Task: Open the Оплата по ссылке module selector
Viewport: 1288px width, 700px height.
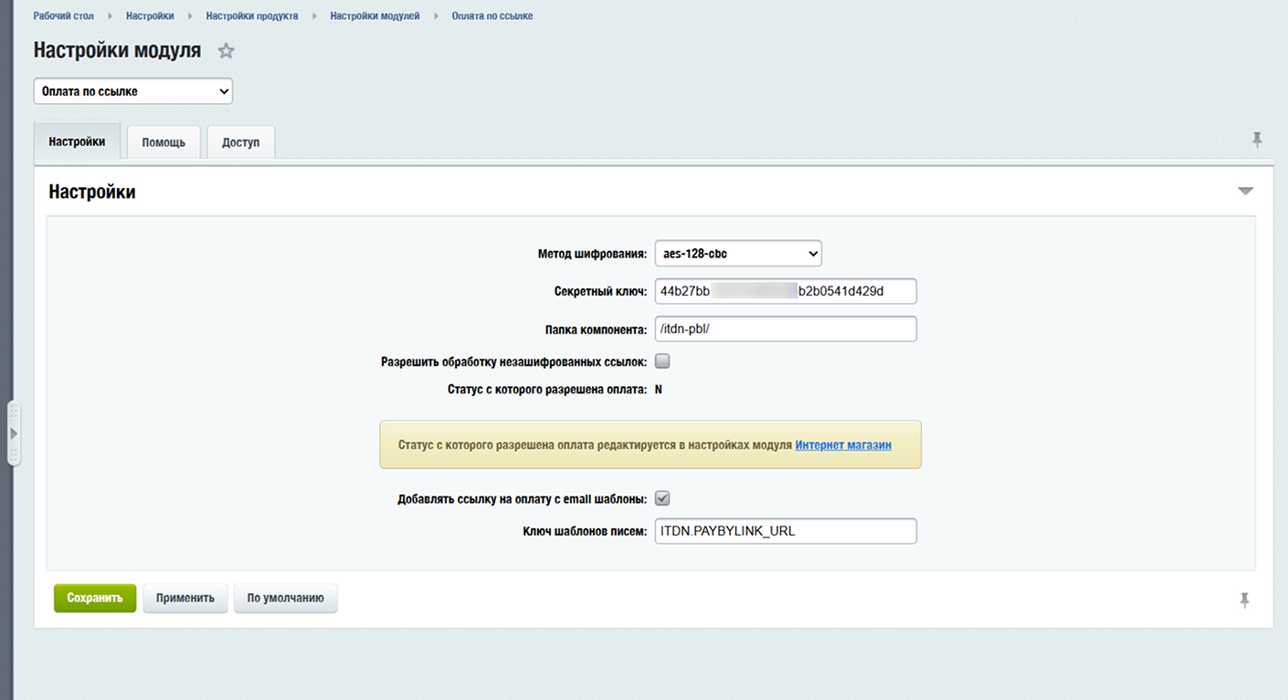Action: tap(132, 91)
